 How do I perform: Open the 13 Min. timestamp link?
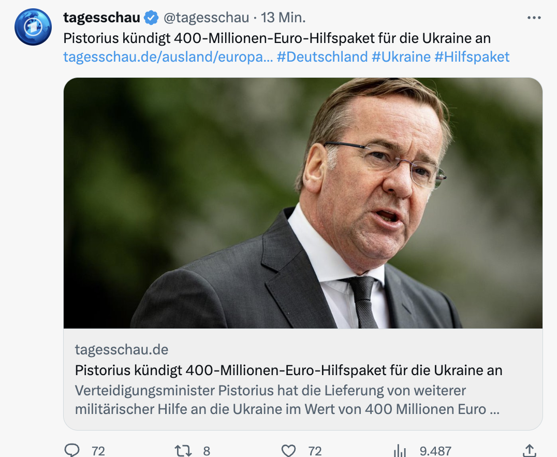point(283,18)
